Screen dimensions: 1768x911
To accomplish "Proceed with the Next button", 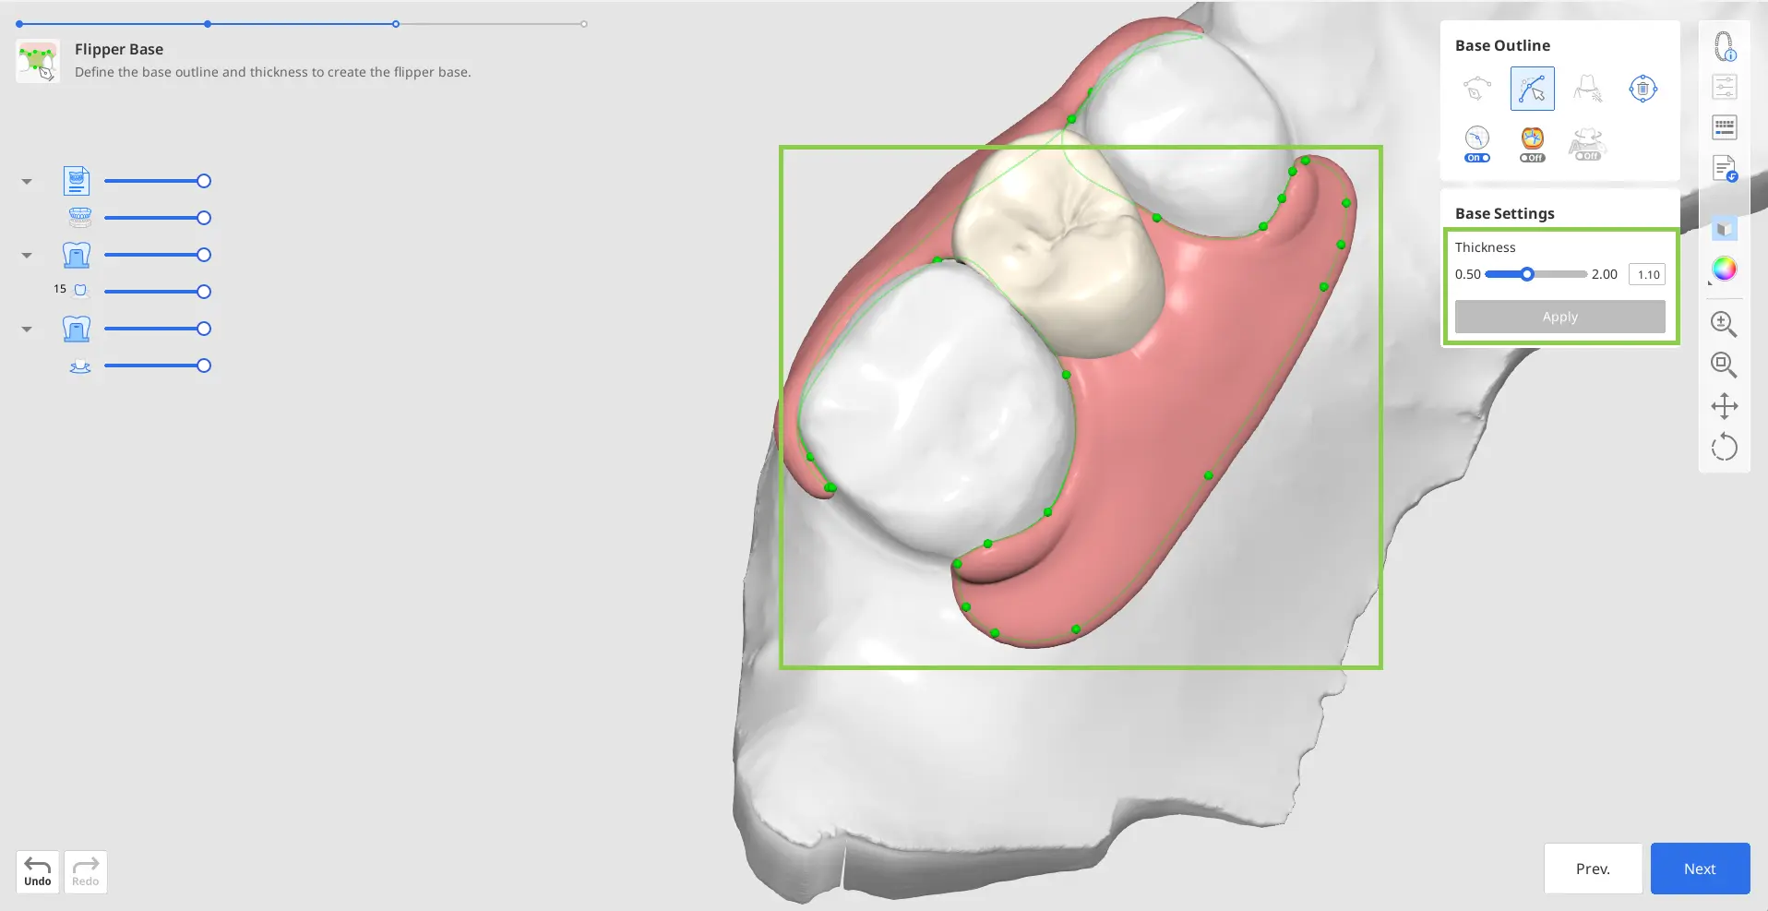I will click(x=1700, y=869).
